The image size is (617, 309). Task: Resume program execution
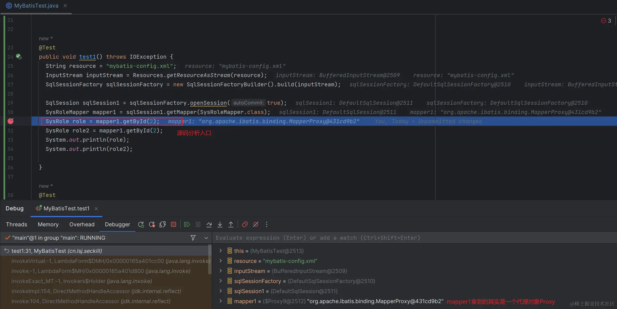point(187,224)
